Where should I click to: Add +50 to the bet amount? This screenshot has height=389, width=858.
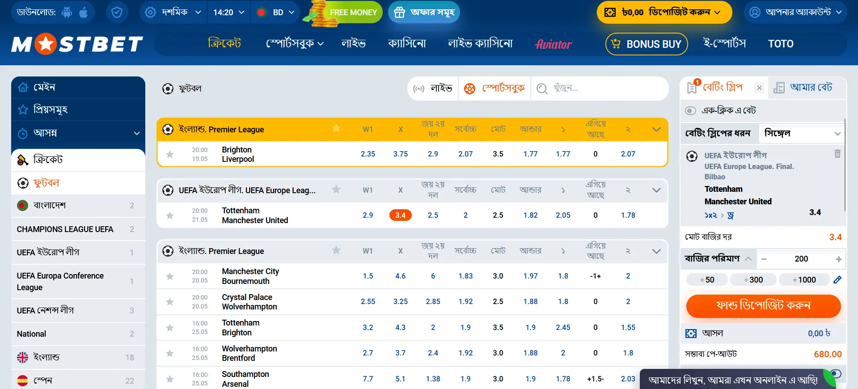pyautogui.click(x=707, y=280)
